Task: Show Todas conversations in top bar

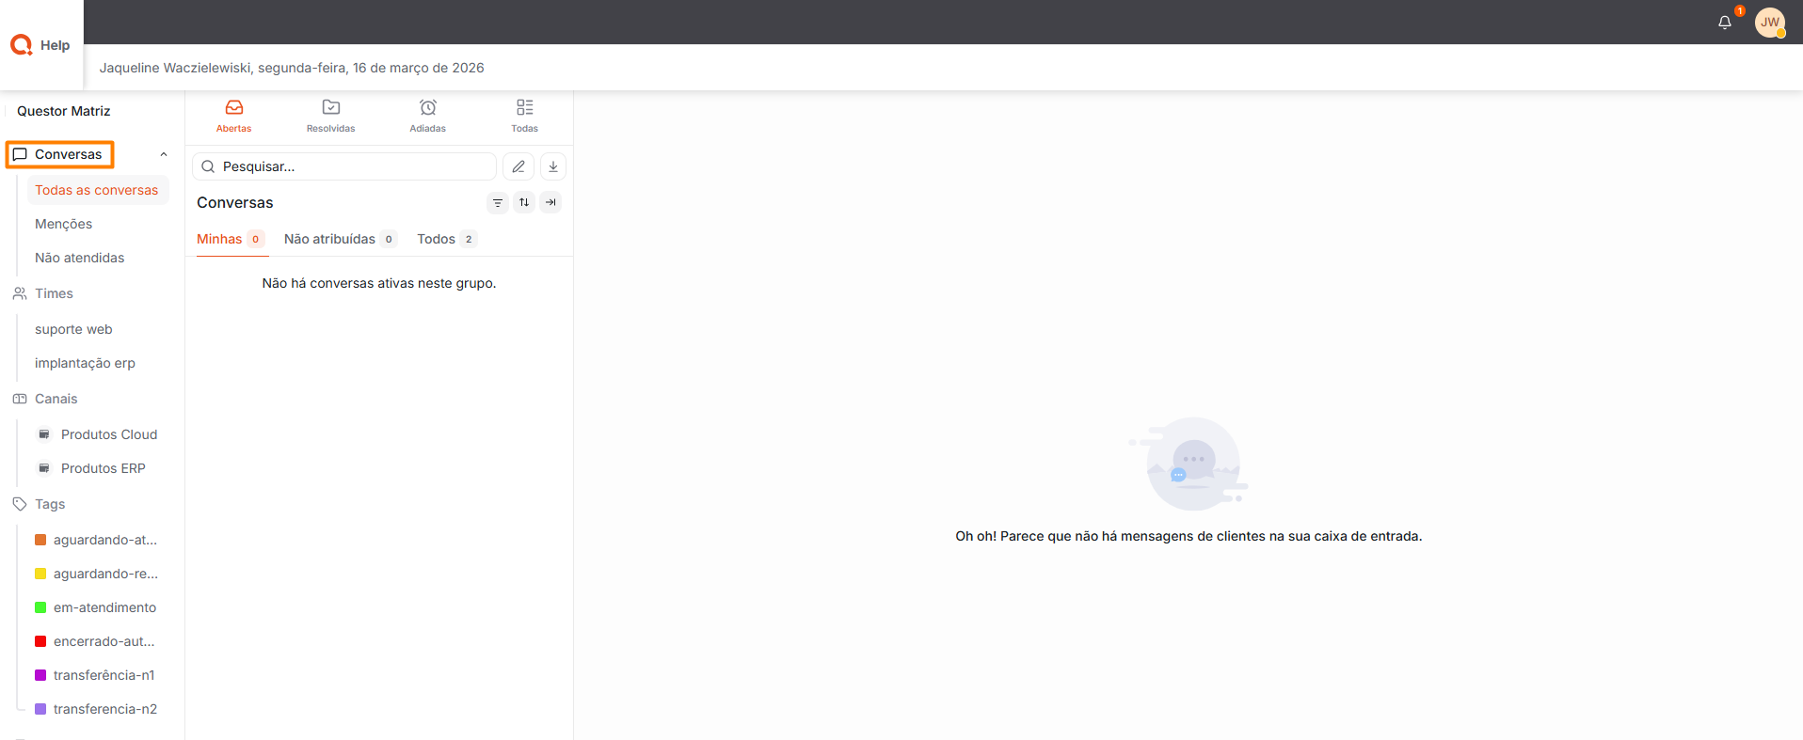Action: click(x=524, y=116)
